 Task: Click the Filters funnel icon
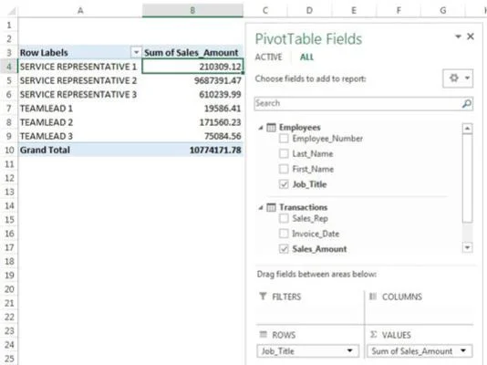(263, 296)
